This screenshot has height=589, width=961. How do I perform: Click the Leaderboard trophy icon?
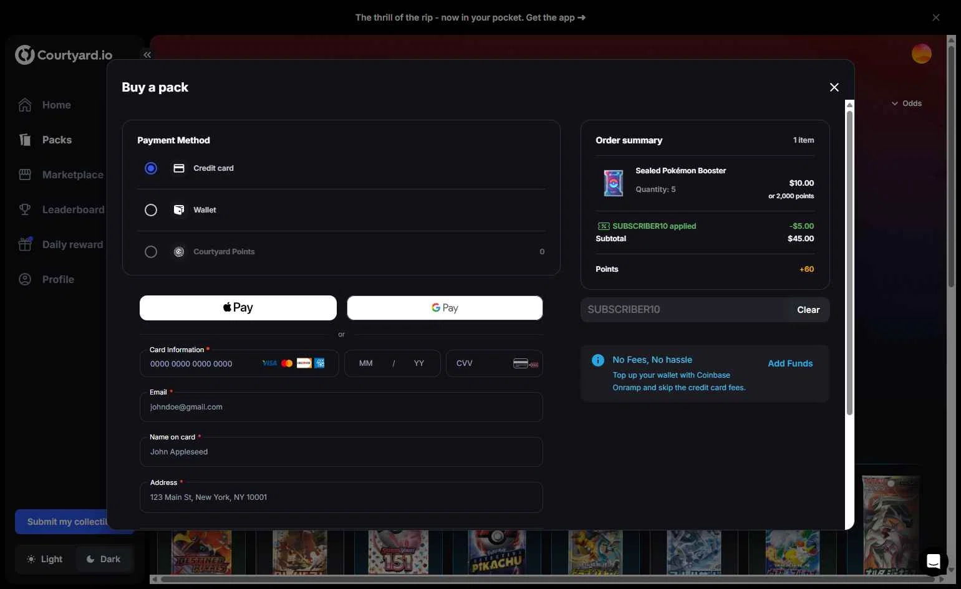(25, 209)
